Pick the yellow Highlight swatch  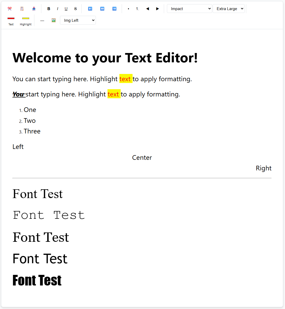tap(26, 19)
